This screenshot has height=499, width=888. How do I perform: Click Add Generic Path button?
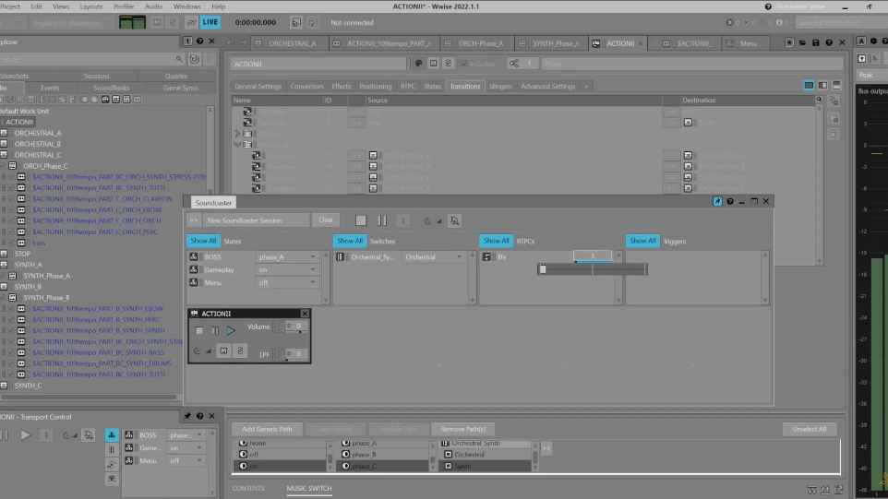[267, 429]
